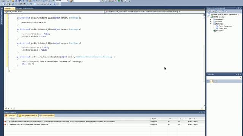The width and height of the screenshot is (243, 136).
Task: Toggle Messages filter button in Error List
Action: [46, 116]
